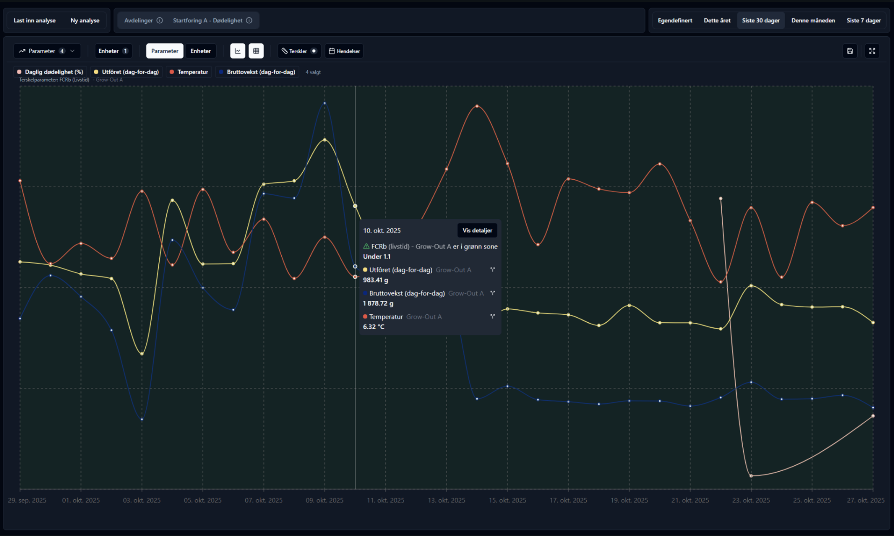Open the Parameter 4 dropdown
This screenshot has width=894, height=536.
[47, 51]
